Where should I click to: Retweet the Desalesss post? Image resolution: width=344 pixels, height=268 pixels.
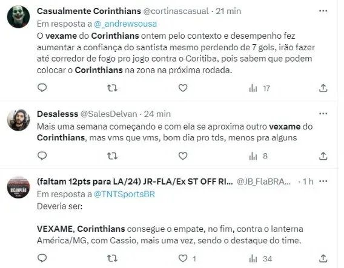[x=112, y=156]
